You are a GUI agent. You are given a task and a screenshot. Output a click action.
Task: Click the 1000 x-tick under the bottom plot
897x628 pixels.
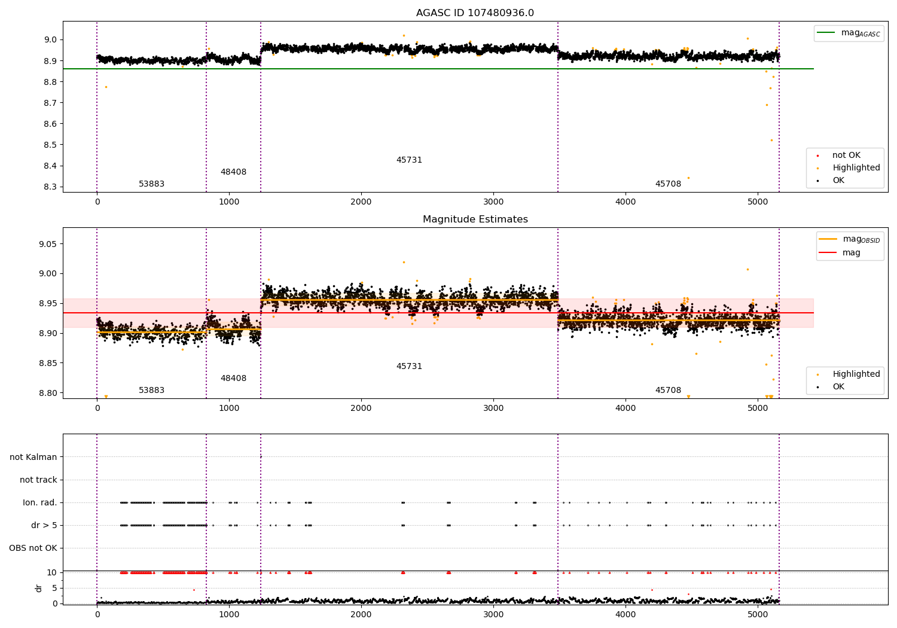pyautogui.click(x=229, y=614)
